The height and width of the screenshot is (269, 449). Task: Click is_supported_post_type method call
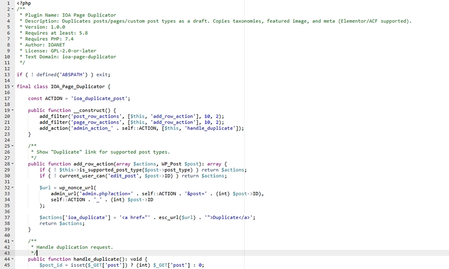[x=111, y=170]
